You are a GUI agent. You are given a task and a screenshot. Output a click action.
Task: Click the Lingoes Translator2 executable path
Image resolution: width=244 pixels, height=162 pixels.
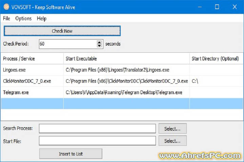pos(118,70)
